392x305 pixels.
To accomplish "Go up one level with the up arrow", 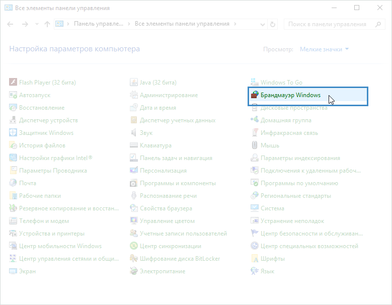I will pos(47,24).
